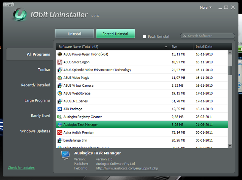Select the ASUS SmartLogon entry
242x180 pixels.
[x=142, y=62]
